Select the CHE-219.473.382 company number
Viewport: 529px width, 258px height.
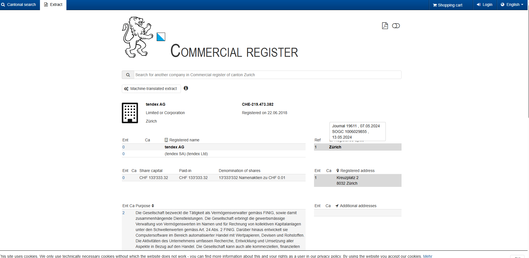pos(258,104)
